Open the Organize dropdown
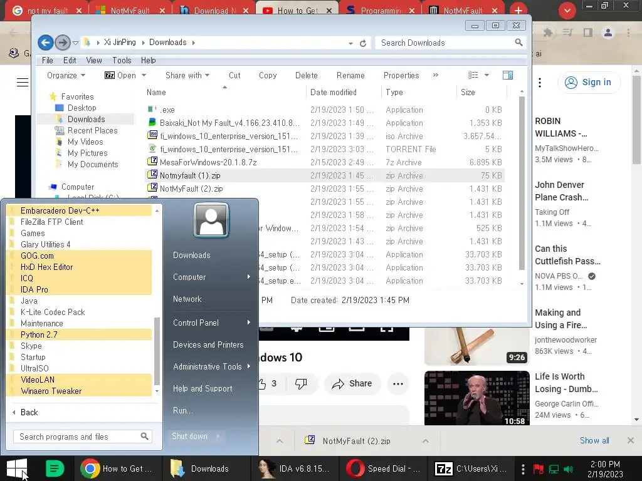Image resolution: width=642 pixels, height=481 pixels. tap(66, 75)
